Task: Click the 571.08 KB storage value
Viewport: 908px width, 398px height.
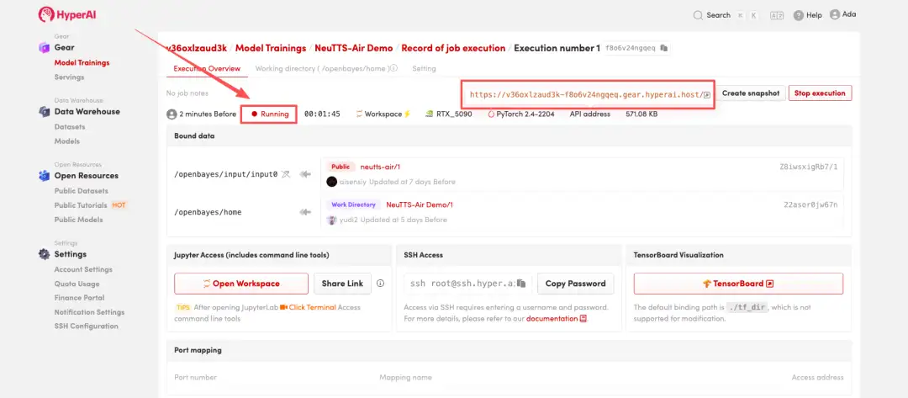Action: coord(641,114)
